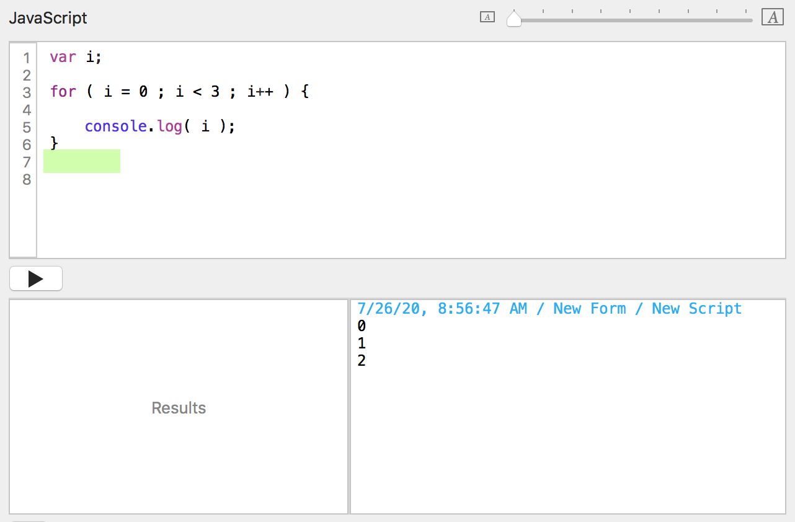
Task: Click the JavaScript section title
Action: [x=48, y=18]
